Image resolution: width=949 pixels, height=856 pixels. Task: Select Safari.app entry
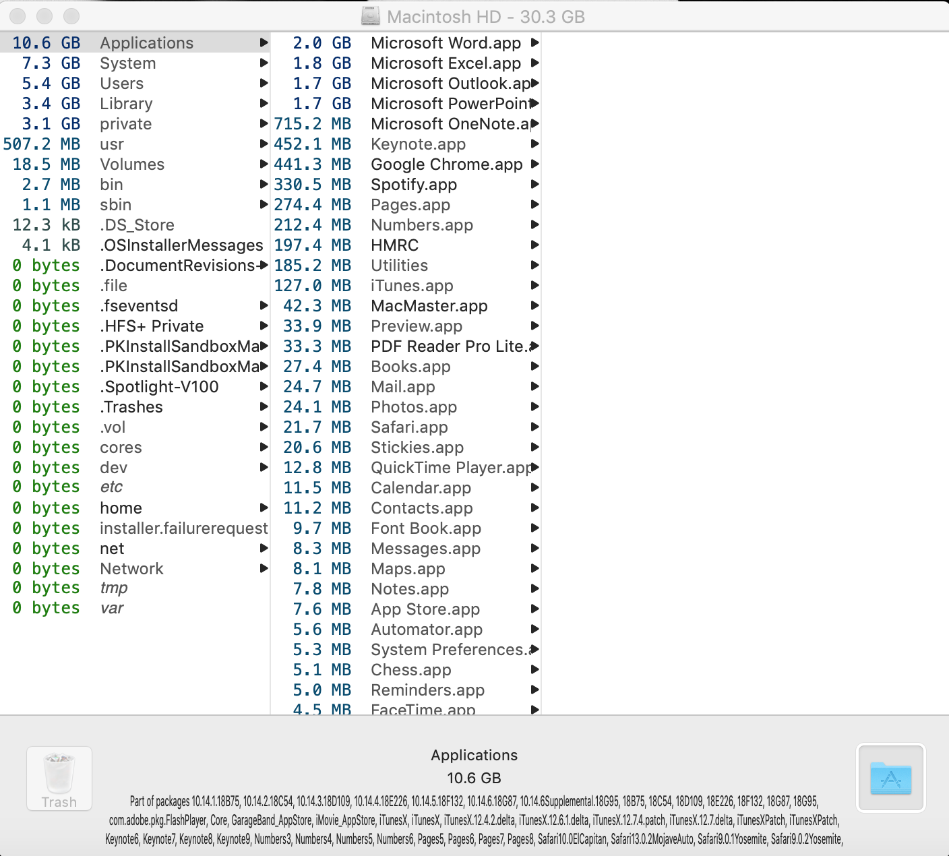(406, 427)
